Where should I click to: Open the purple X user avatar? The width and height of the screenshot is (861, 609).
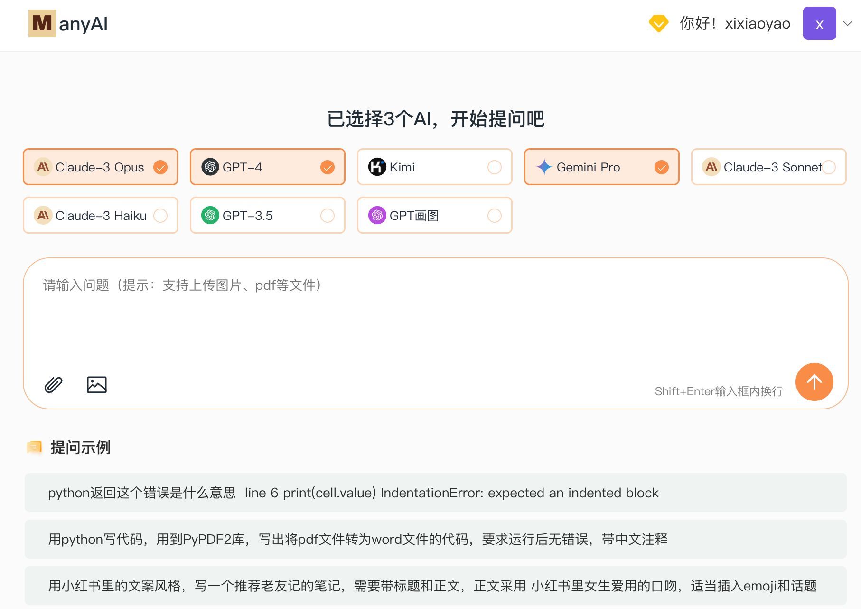click(819, 23)
